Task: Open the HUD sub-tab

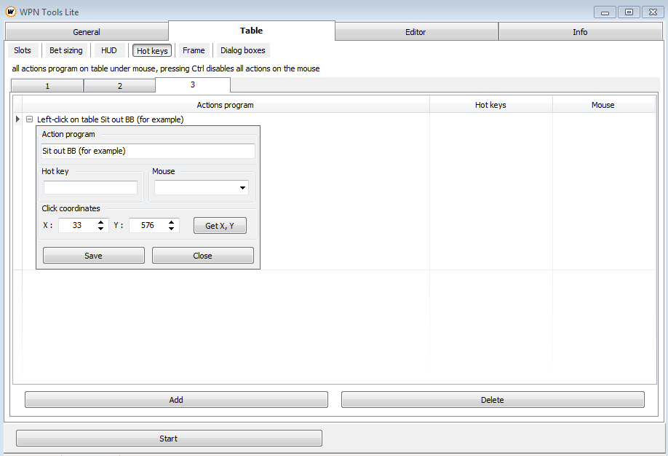Action: click(108, 50)
